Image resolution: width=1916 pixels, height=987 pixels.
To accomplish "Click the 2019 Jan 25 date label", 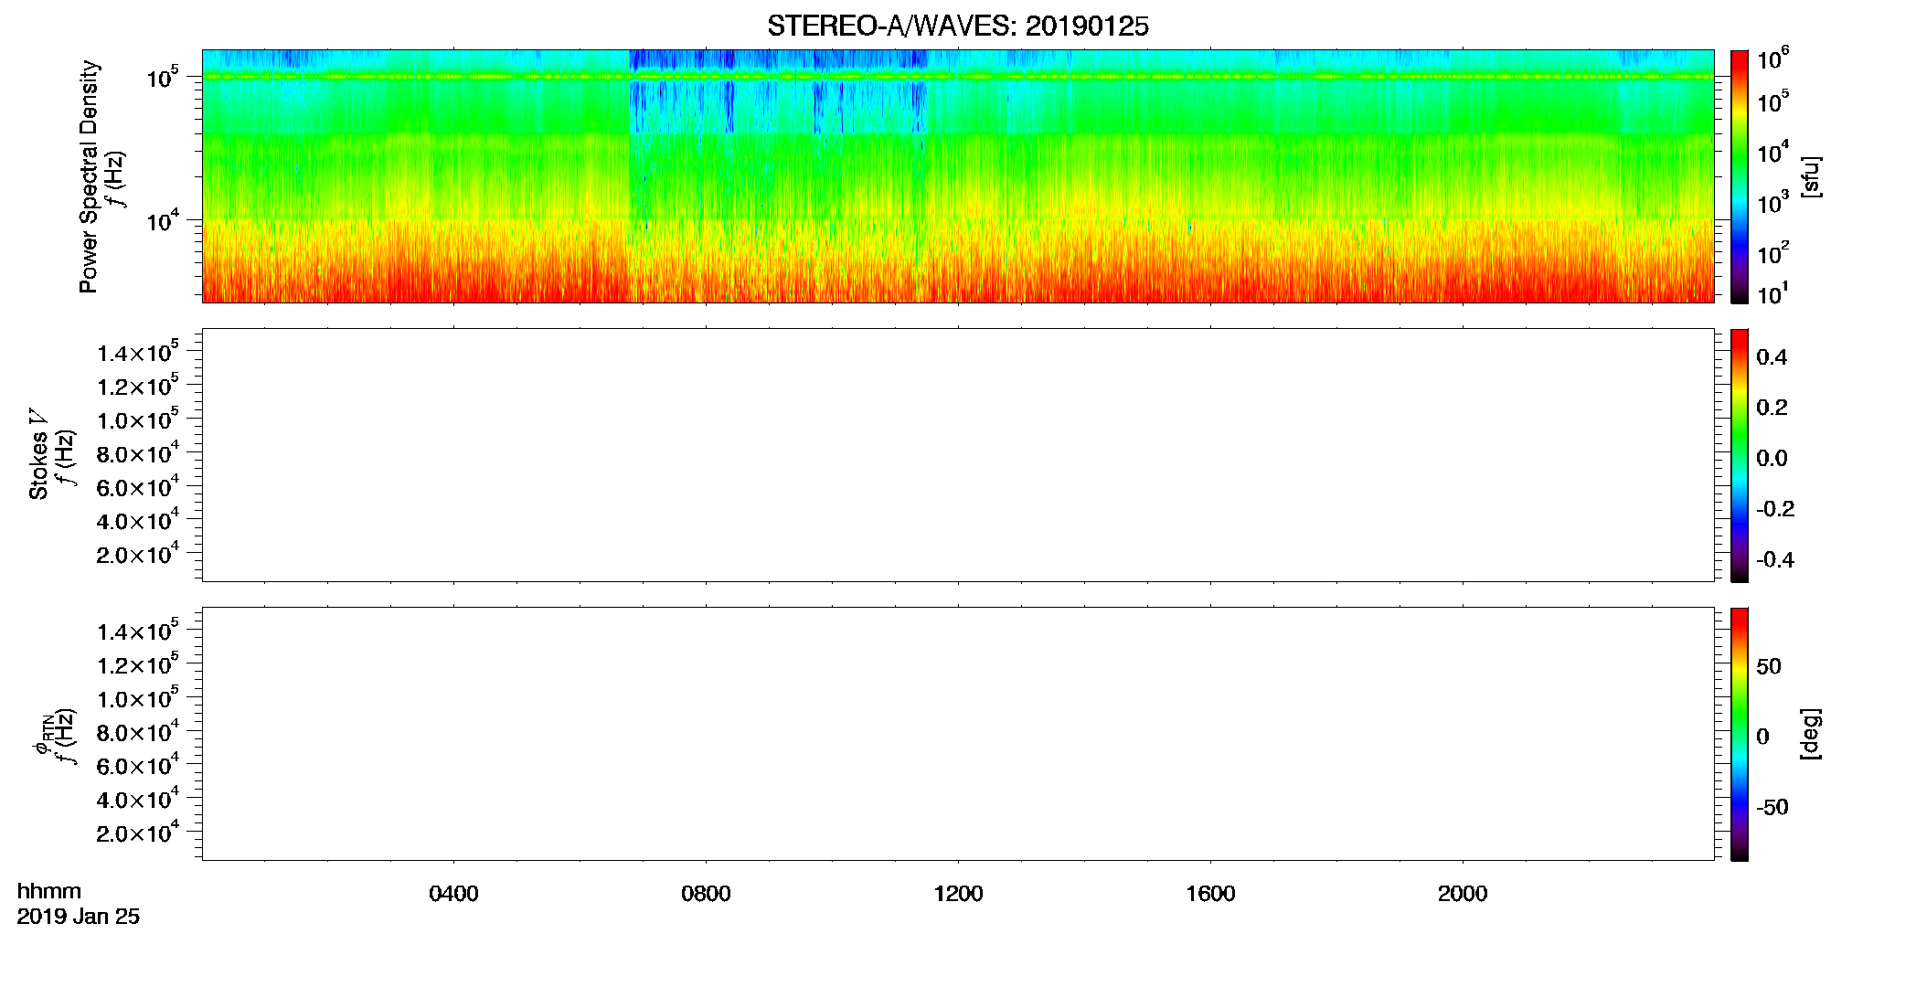I will [x=79, y=917].
